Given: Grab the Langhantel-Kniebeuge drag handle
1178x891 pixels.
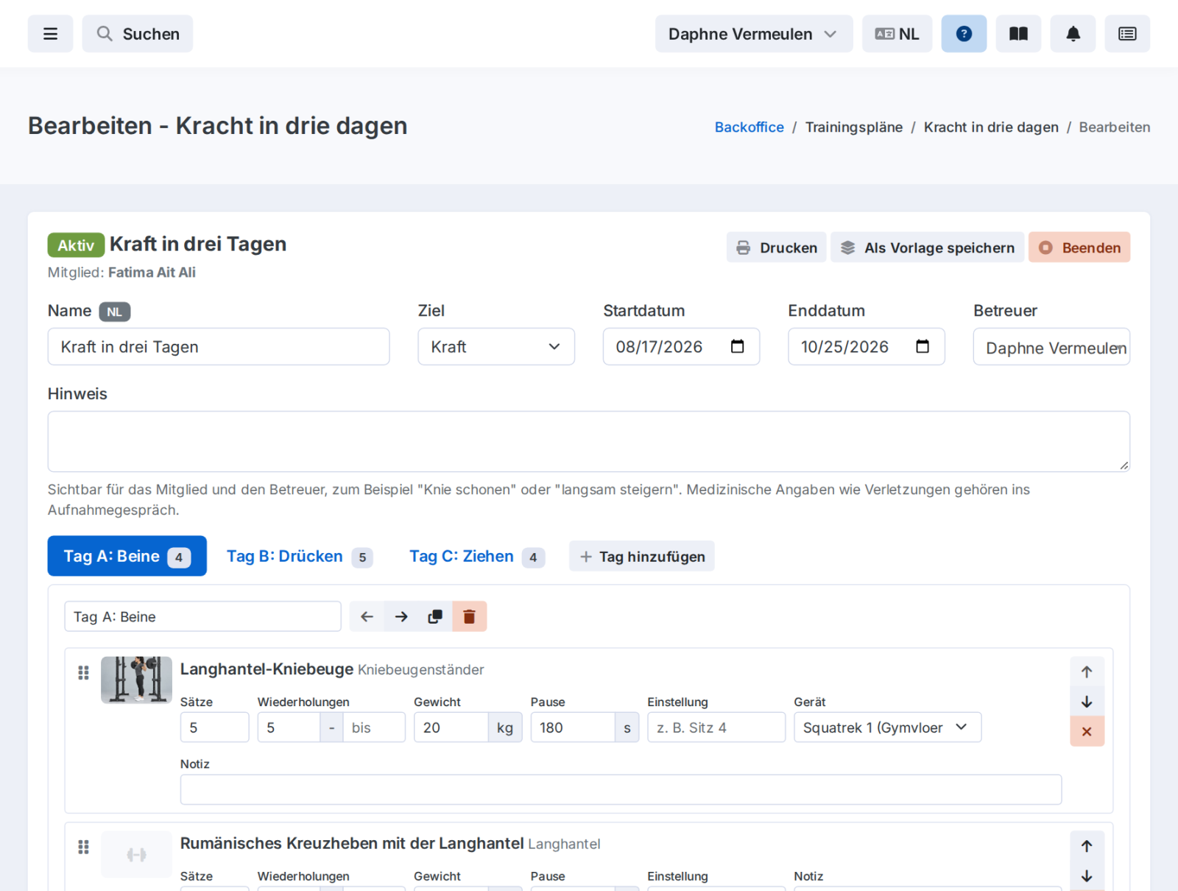Looking at the screenshot, I should point(83,672).
